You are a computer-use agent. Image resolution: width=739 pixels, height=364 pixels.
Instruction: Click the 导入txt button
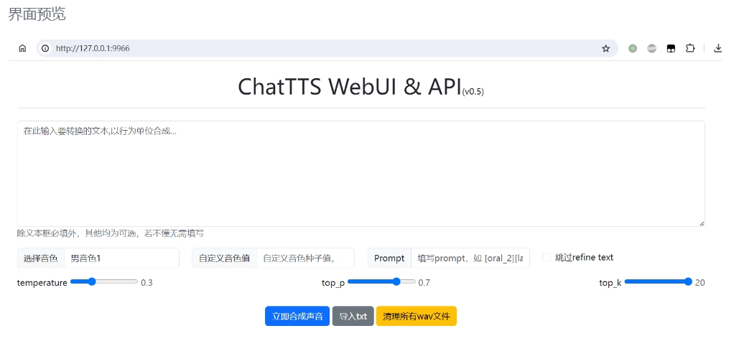click(353, 317)
